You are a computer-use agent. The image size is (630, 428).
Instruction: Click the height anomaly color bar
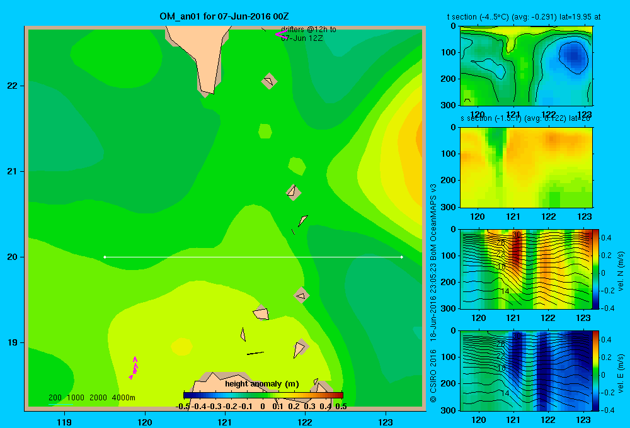pyautogui.click(x=263, y=395)
